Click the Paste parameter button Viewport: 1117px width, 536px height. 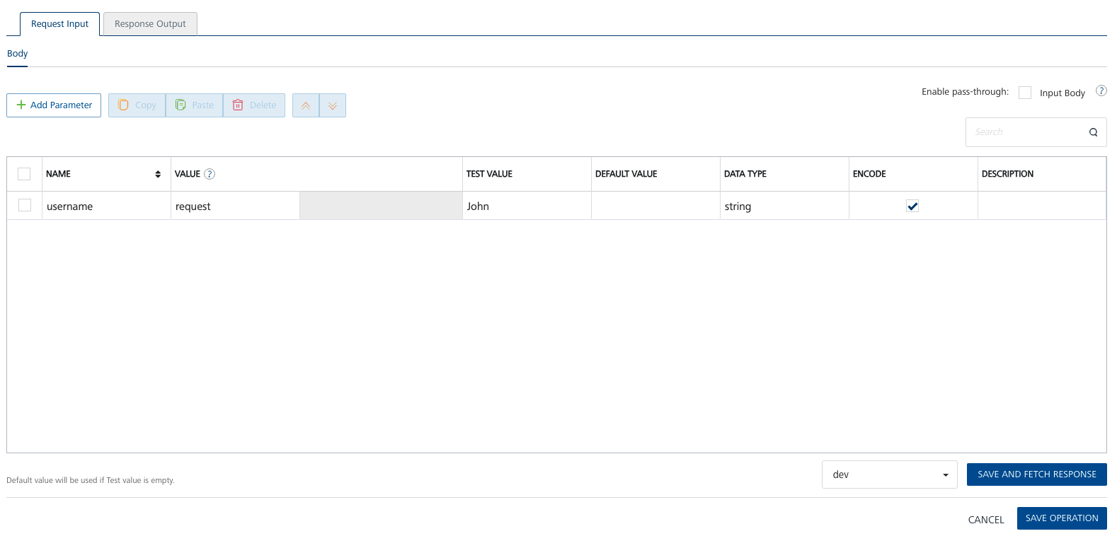click(x=194, y=105)
